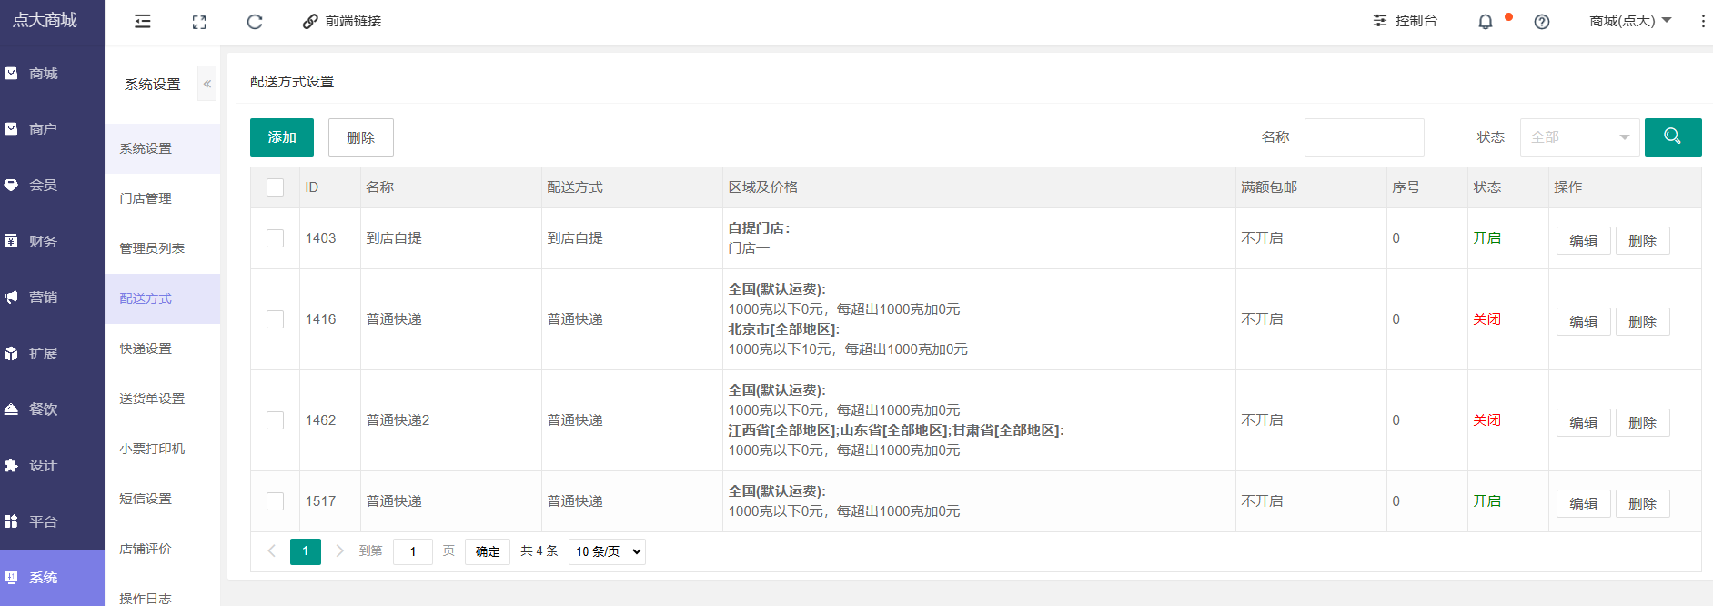1713x606 pixels.
Task: Toggle fullscreen mode icon
Action: pos(199,22)
